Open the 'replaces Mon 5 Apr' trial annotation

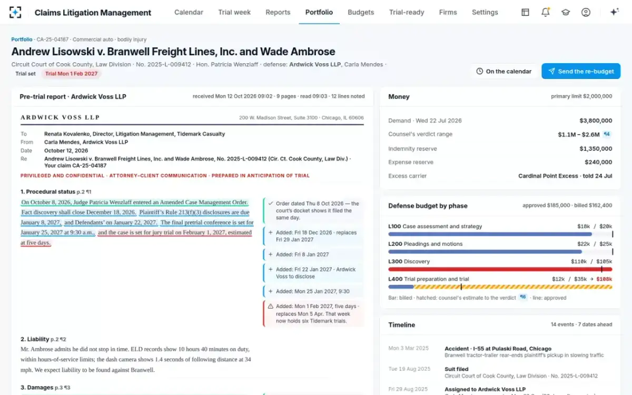coord(313,313)
